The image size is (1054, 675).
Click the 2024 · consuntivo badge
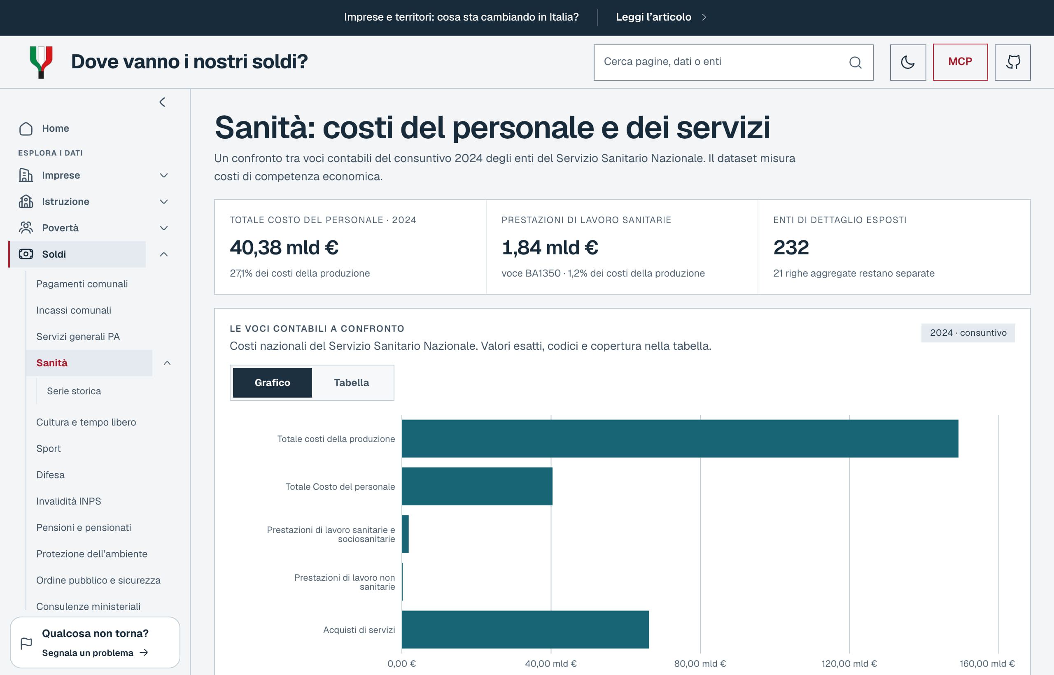coord(968,333)
